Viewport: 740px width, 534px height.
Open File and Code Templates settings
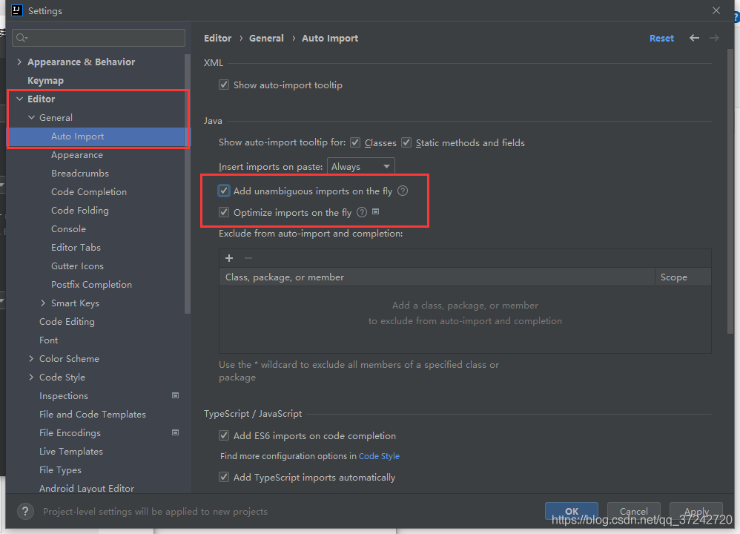(92, 415)
